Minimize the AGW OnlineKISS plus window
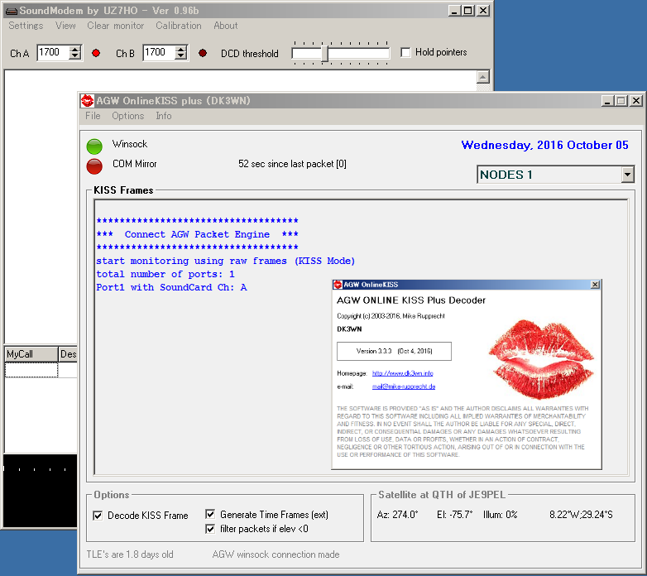The width and height of the screenshot is (647, 576). [606, 101]
